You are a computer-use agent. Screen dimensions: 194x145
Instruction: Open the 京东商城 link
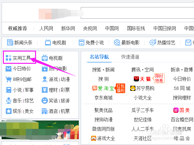click(x=103, y=98)
